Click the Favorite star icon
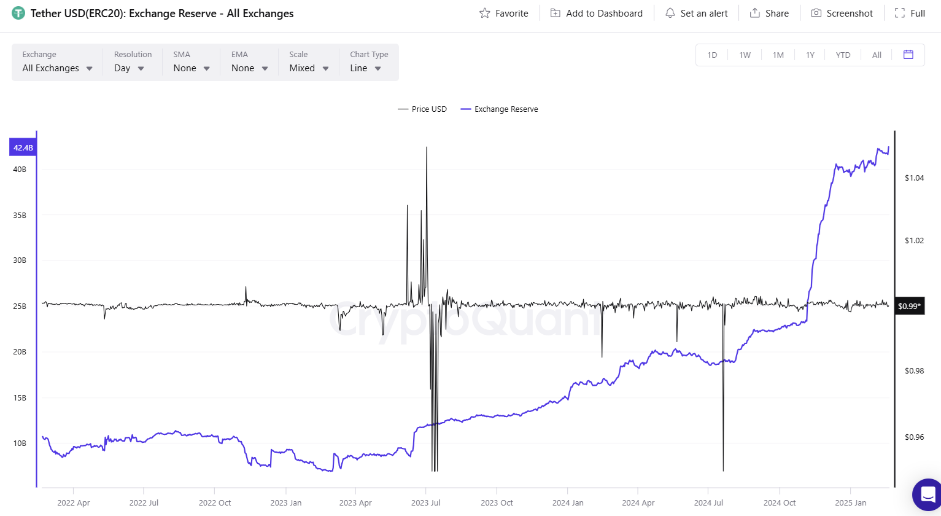 pos(485,13)
